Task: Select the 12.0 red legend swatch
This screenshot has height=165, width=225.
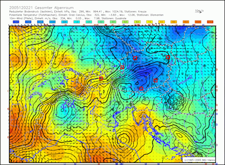Action: click(x=210, y=21)
